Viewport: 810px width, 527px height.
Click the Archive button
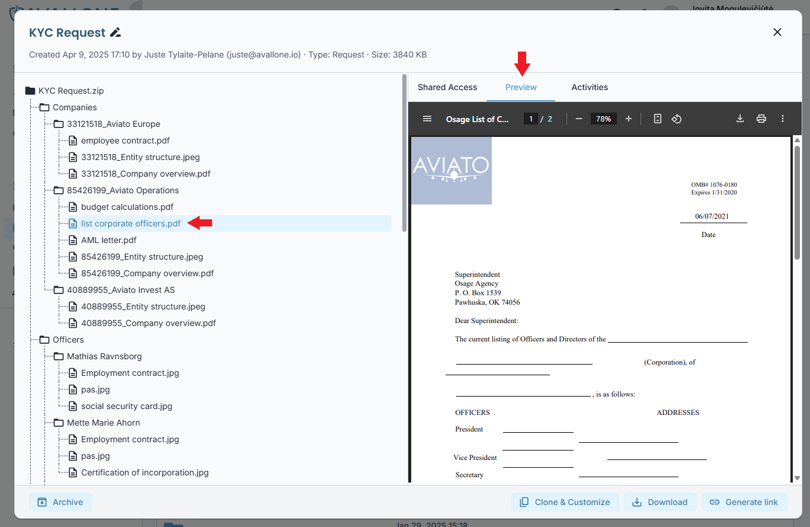click(x=60, y=502)
